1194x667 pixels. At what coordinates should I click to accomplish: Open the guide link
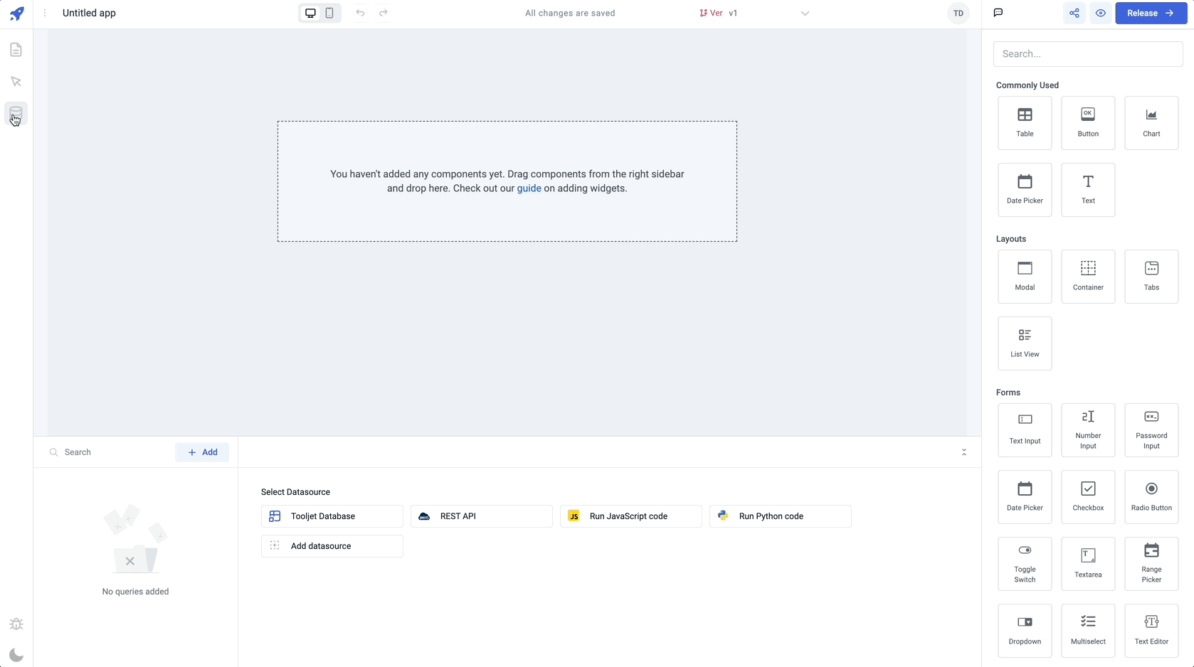[529, 188]
